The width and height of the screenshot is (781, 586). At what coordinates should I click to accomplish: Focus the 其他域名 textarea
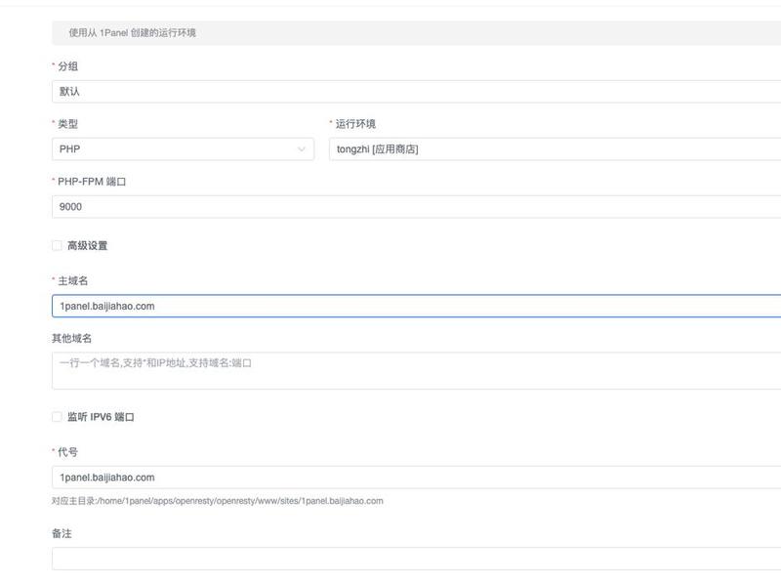click(x=417, y=371)
